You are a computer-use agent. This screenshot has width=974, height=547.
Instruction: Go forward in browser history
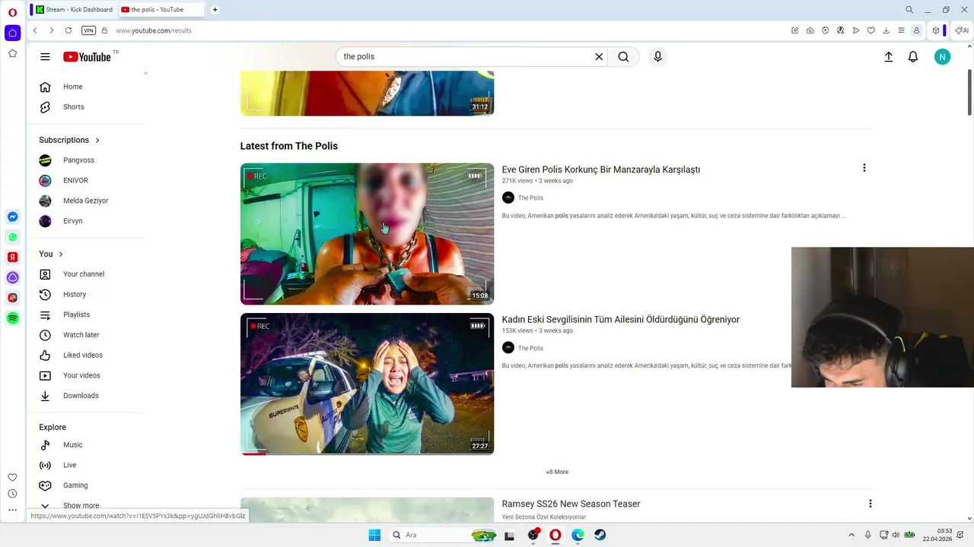coord(51,30)
